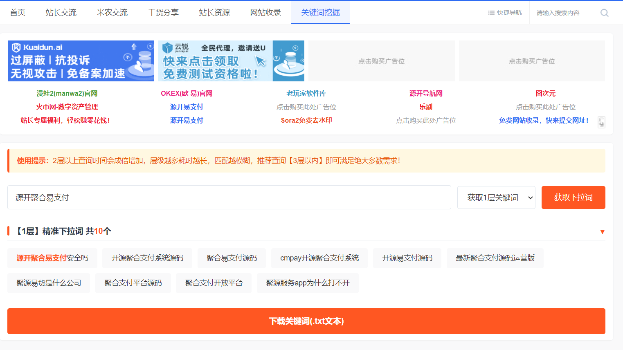Click the Sora2免费去水印 link
The width and height of the screenshot is (623, 350).
pyautogui.click(x=306, y=121)
